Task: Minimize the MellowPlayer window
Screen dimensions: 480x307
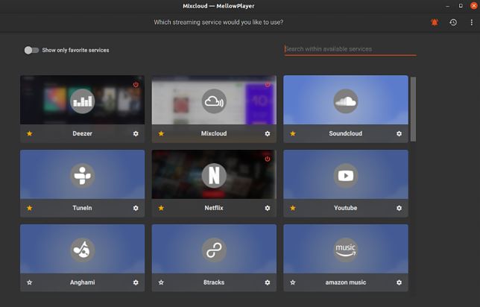Action: pyautogui.click(x=447, y=6)
